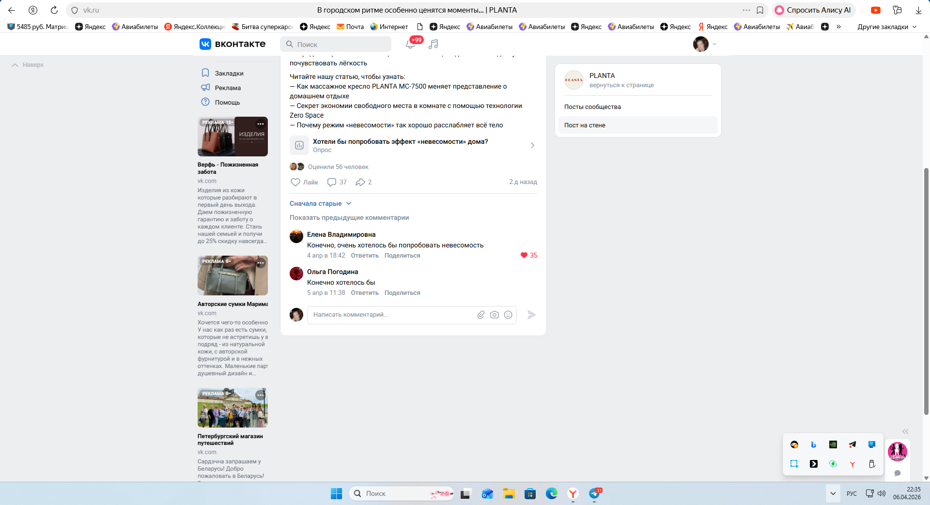Select Закладки in left sidebar
This screenshot has width=930, height=505.
[x=229, y=73]
